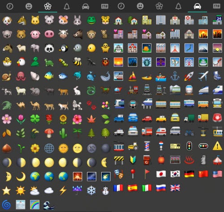Select the moai statue emoji
224x212 pixels.
click(x=203, y=160)
